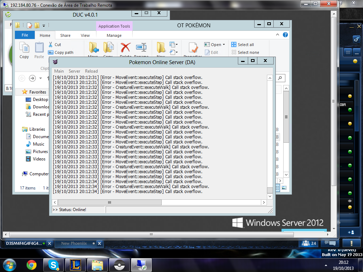363x272 pixels.
Task: Click Cut in the Explorer ribbon
Action: [55, 45]
